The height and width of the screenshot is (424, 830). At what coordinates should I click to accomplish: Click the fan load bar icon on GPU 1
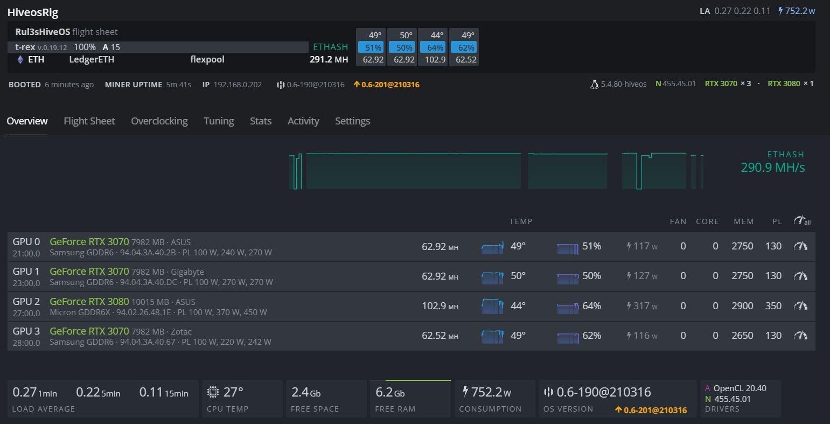567,276
